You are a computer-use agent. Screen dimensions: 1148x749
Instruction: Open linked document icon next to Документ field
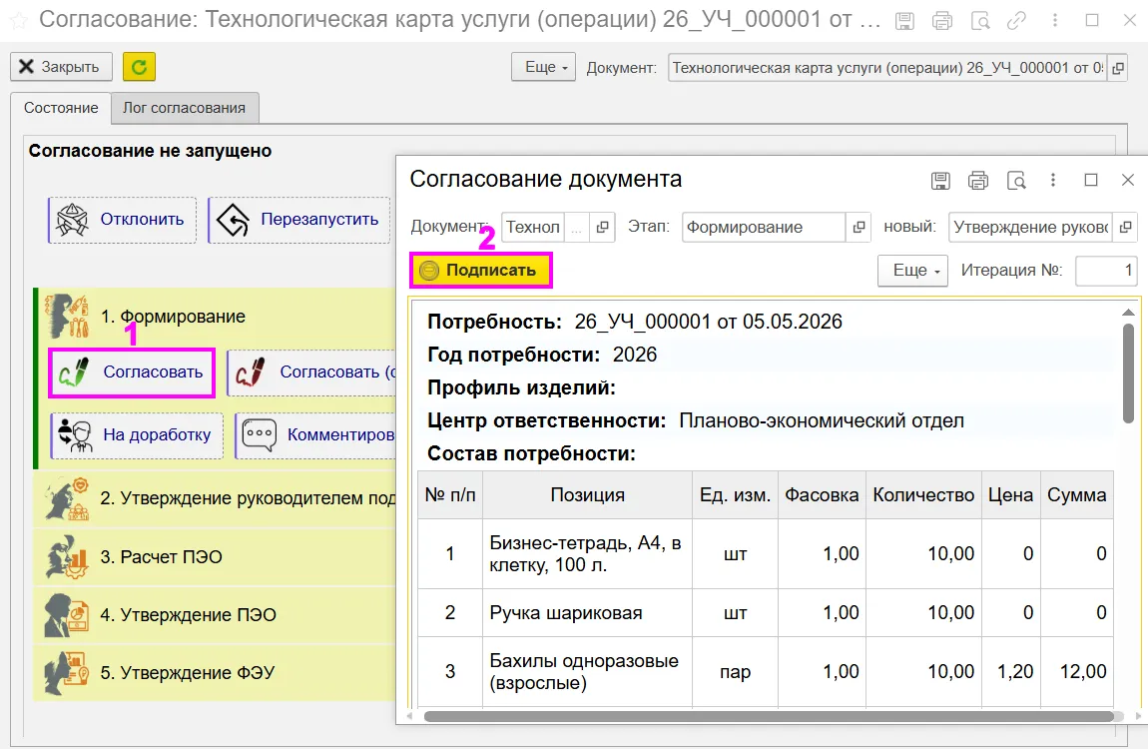click(1118, 68)
